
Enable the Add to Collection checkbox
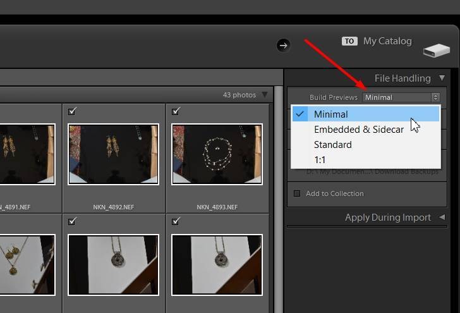pos(297,193)
